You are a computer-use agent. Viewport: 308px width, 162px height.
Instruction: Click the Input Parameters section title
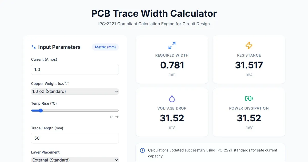[x=59, y=47]
